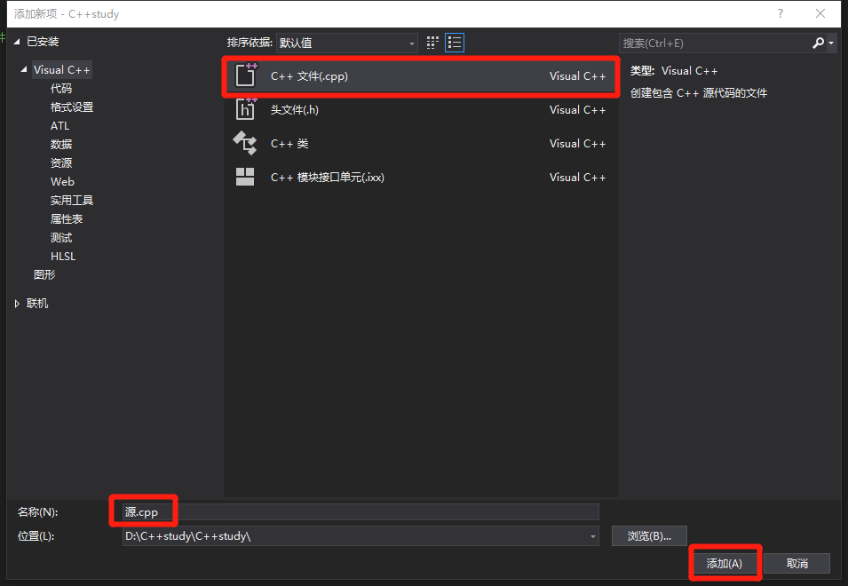
Task: Collapse the Visual C++ tree node arrow
Action: point(24,70)
